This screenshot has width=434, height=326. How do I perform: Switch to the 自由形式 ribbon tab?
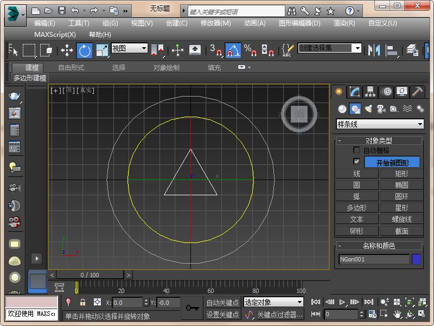pos(71,67)
